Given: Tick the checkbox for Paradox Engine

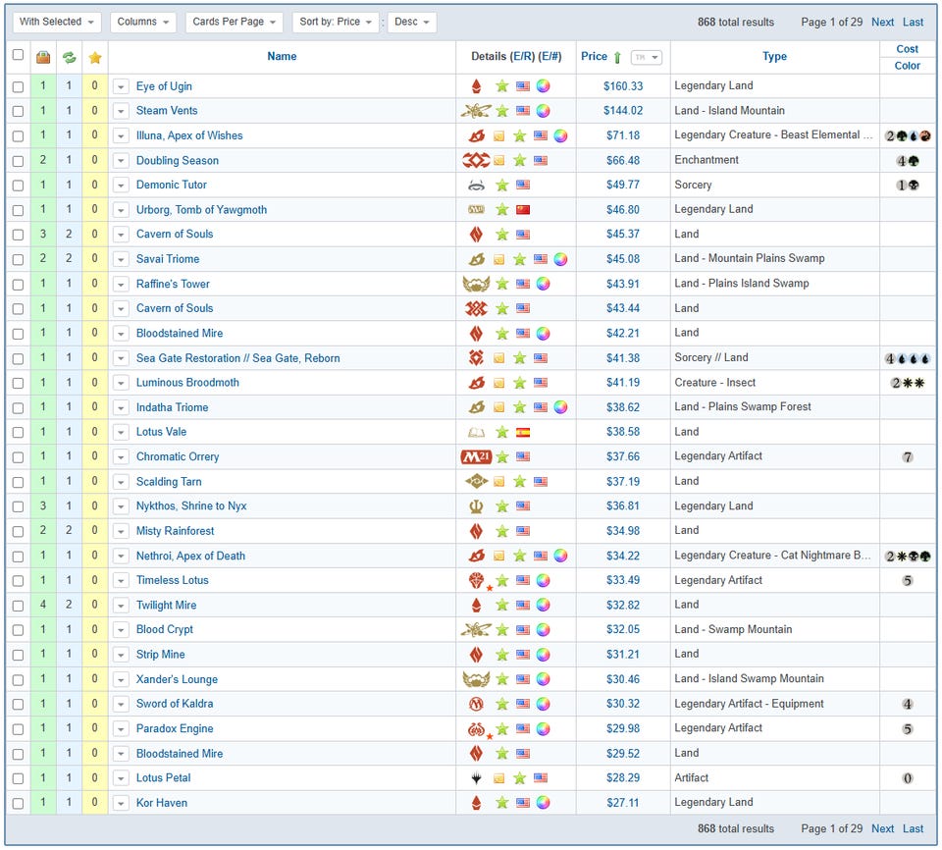Looking at the screenshot, I should [18, 729].
